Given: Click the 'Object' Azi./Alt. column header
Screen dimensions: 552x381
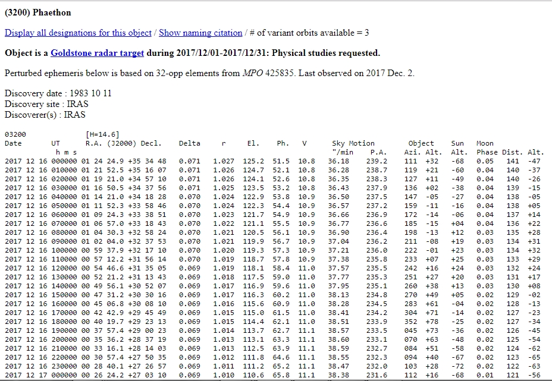Looking at the screenshot, I should (x=421, y=143).
